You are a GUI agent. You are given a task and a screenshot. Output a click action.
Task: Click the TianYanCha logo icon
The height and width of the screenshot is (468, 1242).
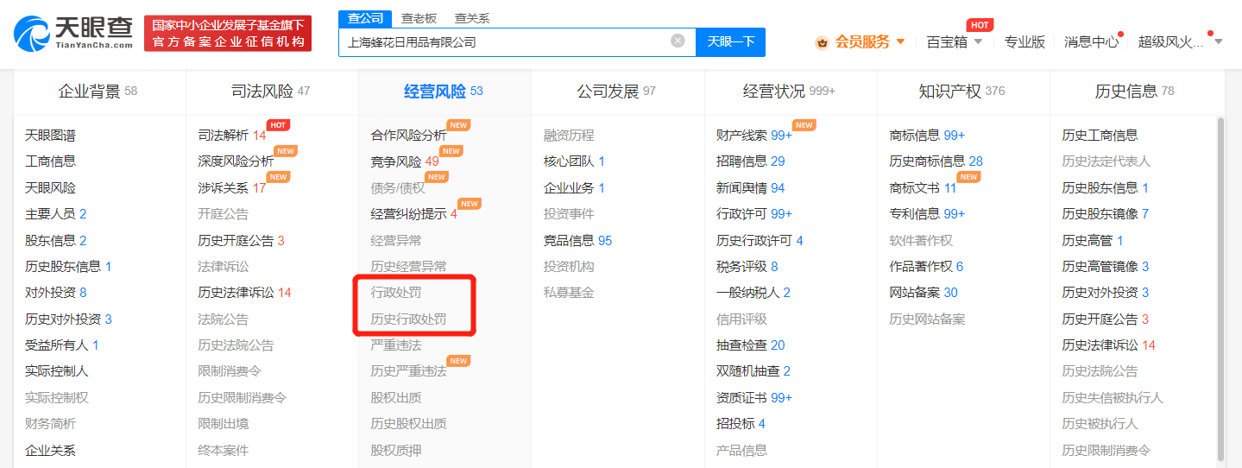(32, 33)
